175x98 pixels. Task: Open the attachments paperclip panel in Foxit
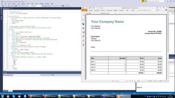pyautogui.click(x=83, y=36)
